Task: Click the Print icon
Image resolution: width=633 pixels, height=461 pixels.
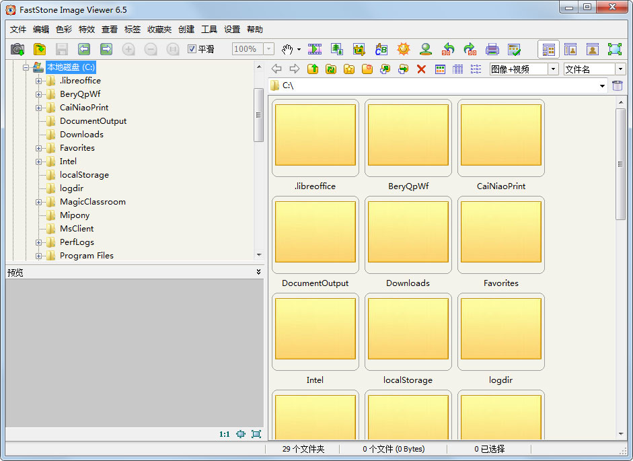Action: tap(492, 49)
